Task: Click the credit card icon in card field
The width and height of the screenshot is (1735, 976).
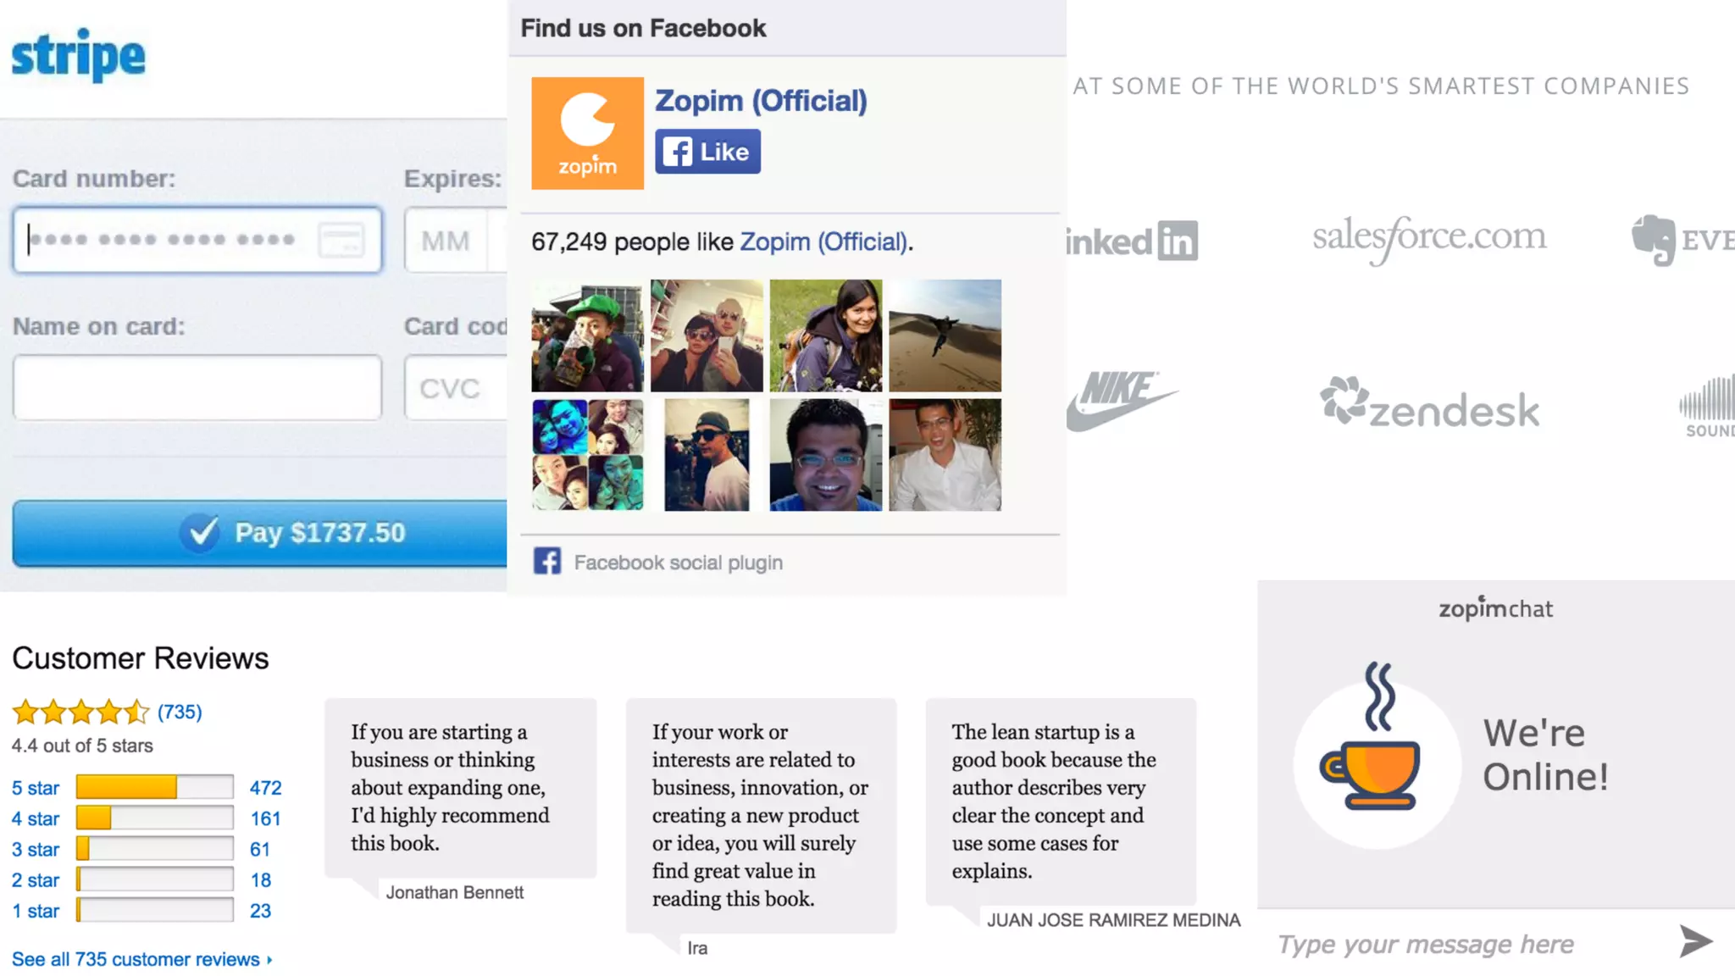Action: (x=341, y=240)
